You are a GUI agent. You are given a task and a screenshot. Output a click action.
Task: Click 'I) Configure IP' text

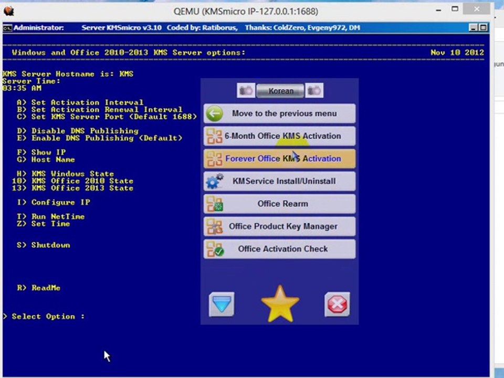54,202
